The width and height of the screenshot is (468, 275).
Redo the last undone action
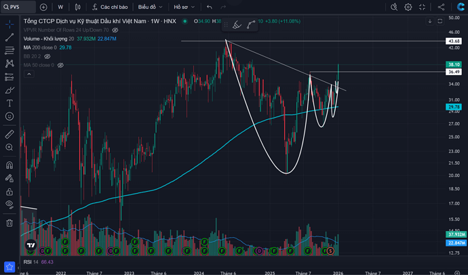tap(223, 7)
